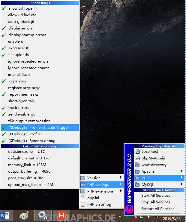Toggle zend.enable_gc setting

click(40, 114)
